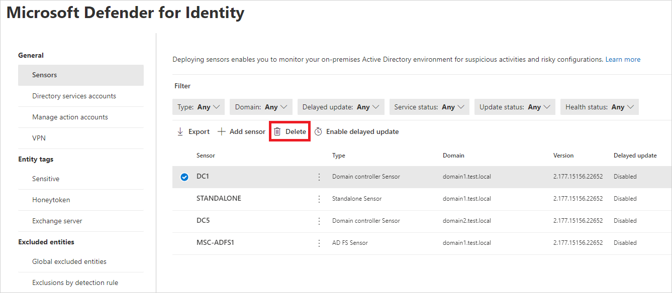Click the Export download icon
Viewport: 672px width, 293px height.
coord(180,131)
